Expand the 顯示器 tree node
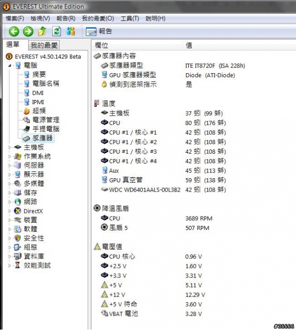This screenshot has height=330, width=296. tap(10, 174)
